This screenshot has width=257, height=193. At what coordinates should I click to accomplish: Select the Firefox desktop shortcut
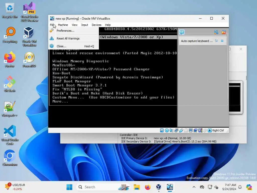coord(10,60)
